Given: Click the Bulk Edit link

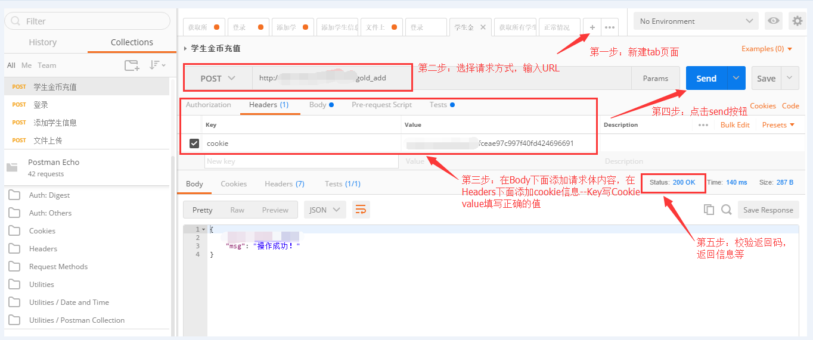Looking at the screenshot, I should [x=735, y=125].
